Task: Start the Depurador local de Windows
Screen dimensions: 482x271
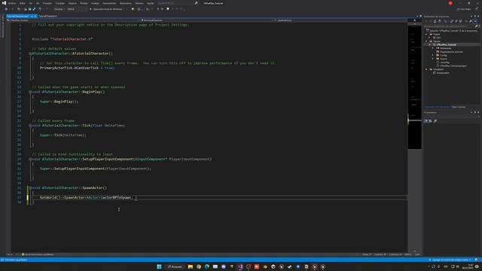Action: coord(106,9)
